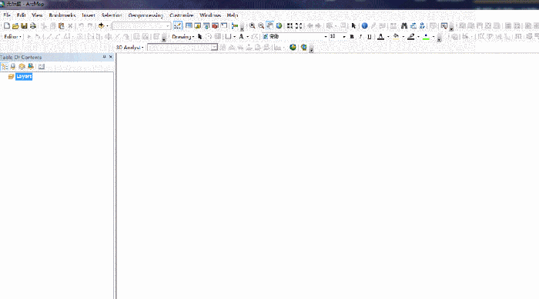Image resolution: width=539 pixels, height=299 pixels.
Task: Select the Zoom Out magnifier tool
Action: (x=261, y=25)
